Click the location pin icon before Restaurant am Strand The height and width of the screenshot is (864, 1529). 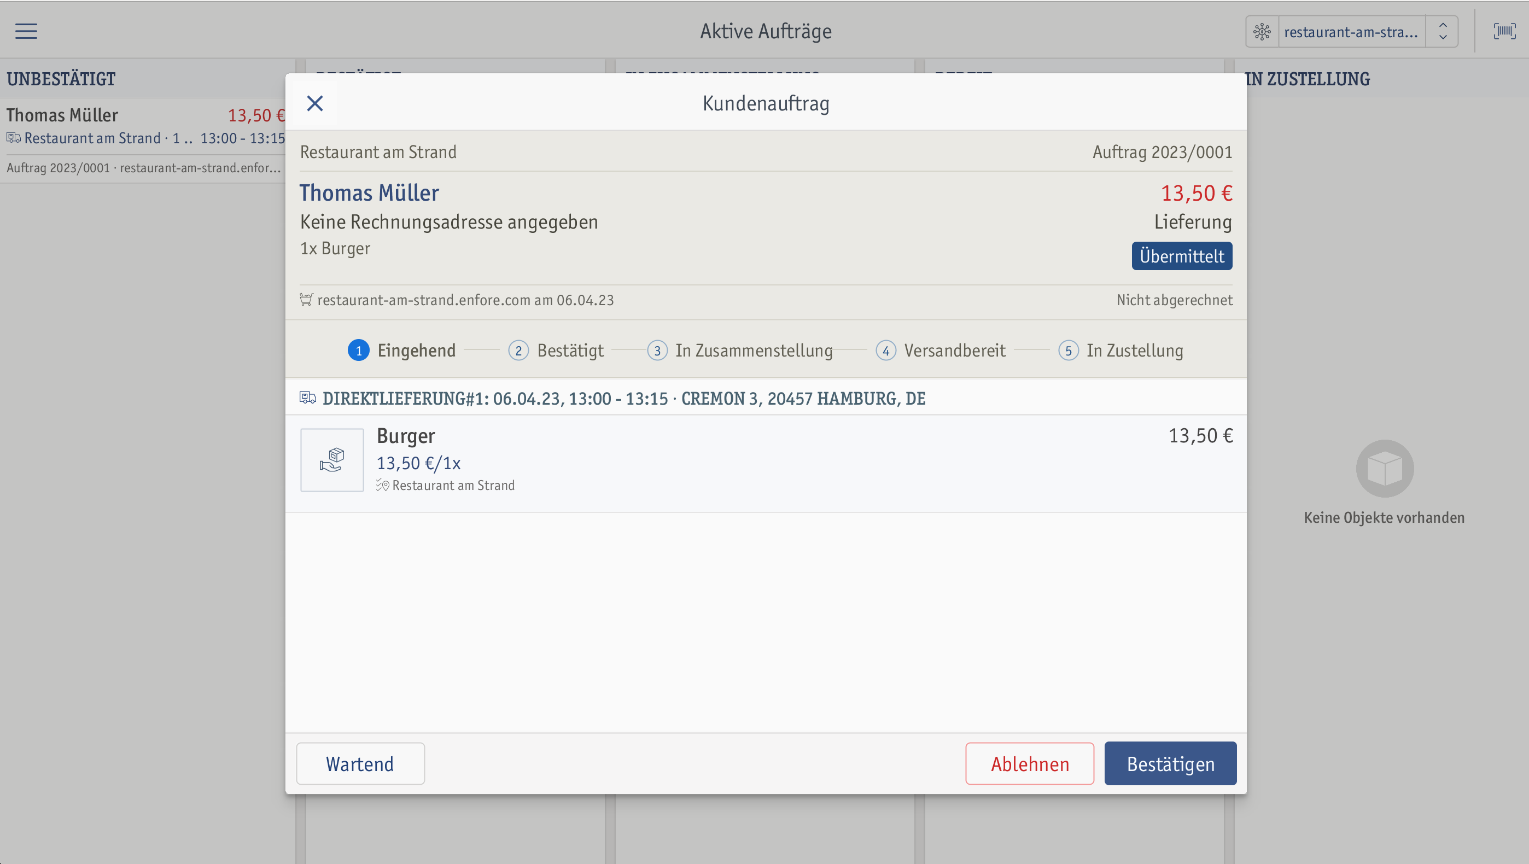pos(383,486)
